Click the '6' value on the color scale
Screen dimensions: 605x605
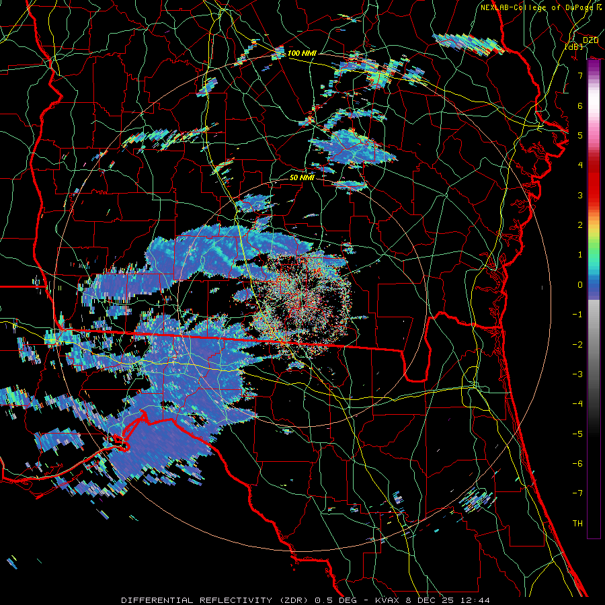tap(580, 106)
